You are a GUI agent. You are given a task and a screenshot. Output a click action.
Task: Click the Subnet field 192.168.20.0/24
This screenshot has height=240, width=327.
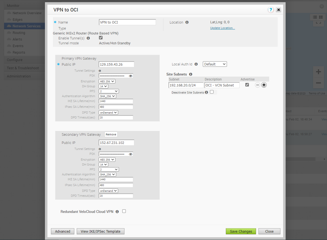pos(186,85)
